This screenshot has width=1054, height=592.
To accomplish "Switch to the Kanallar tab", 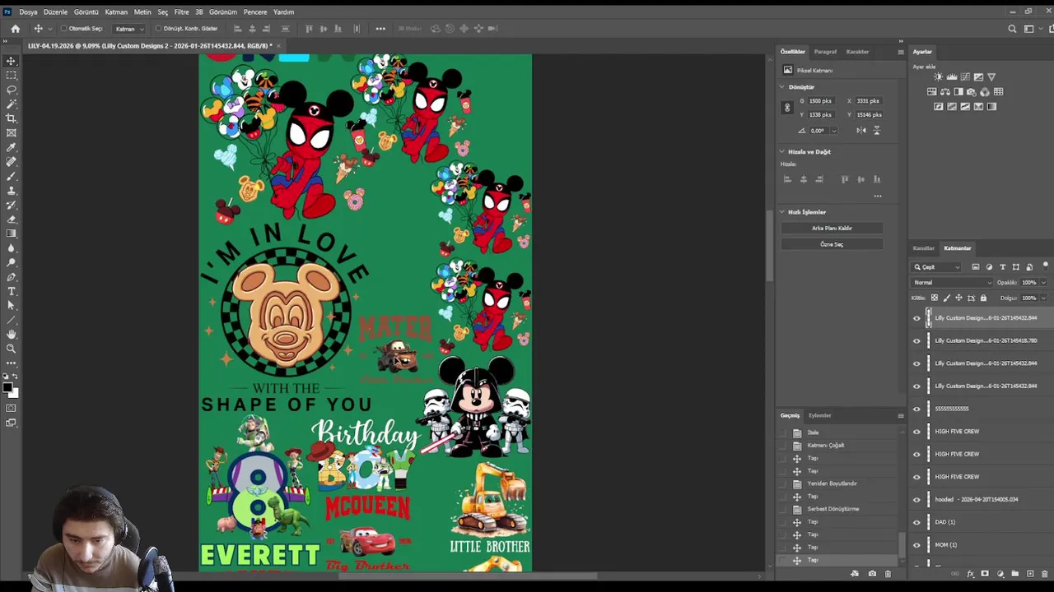I will pos(923,248).
